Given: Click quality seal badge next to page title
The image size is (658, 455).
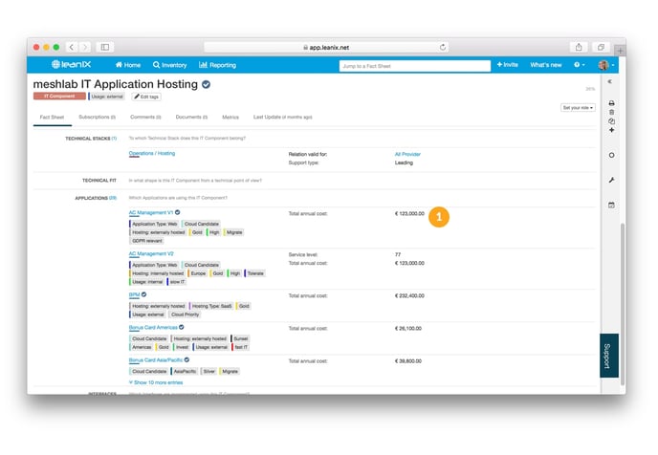Looking at the screenshot, I should point(206,84).
